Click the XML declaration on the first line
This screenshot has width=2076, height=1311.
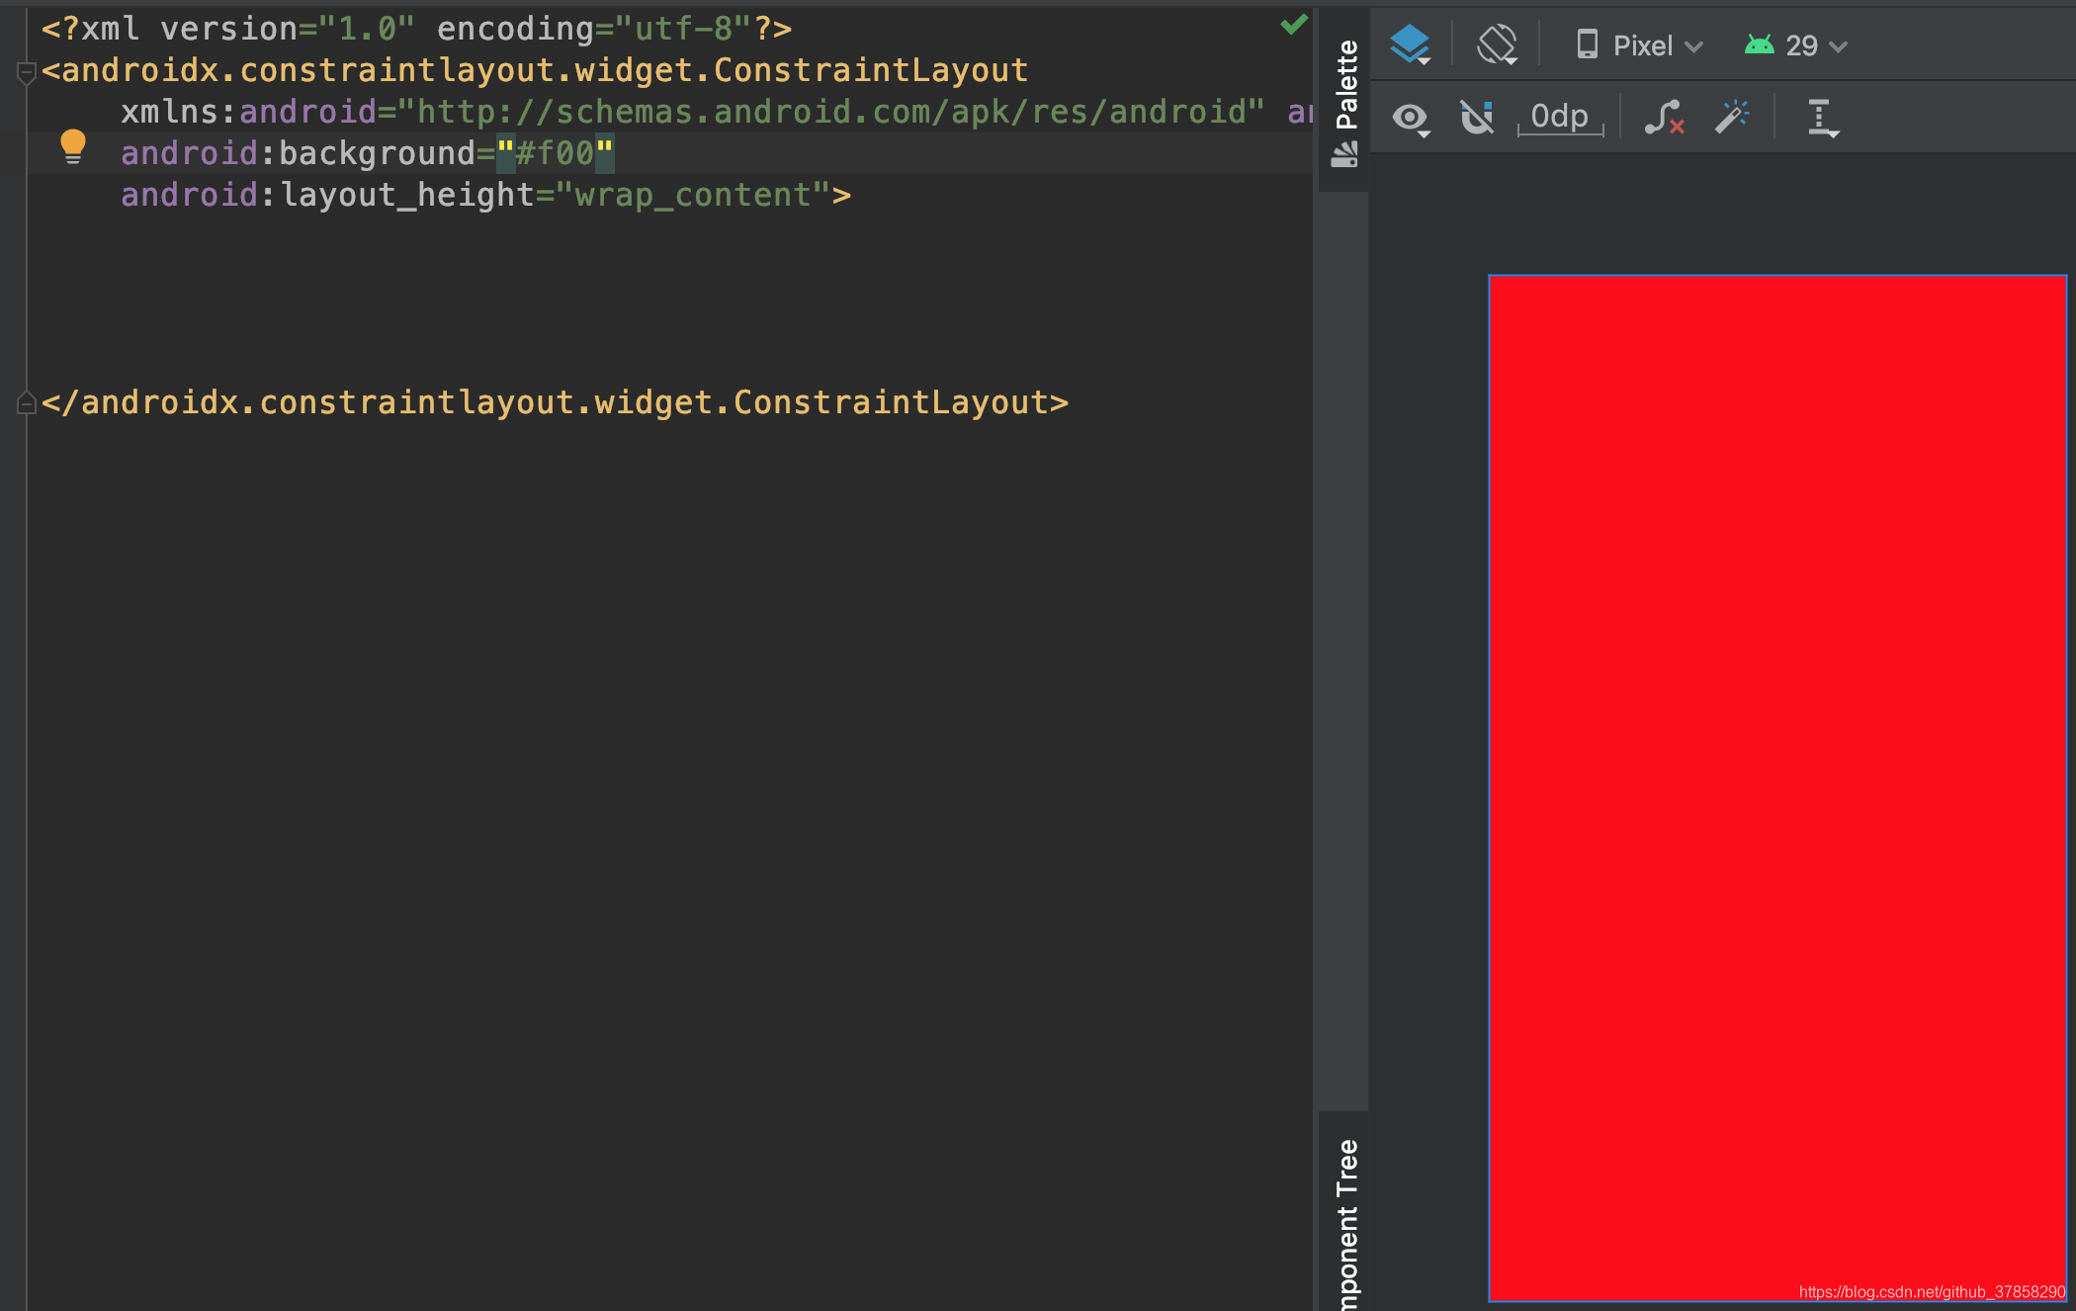click(x=416, y=29)
